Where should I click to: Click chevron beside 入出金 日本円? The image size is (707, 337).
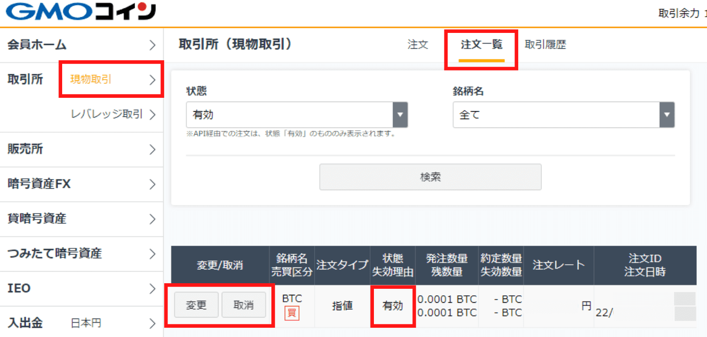click(153, 323)
